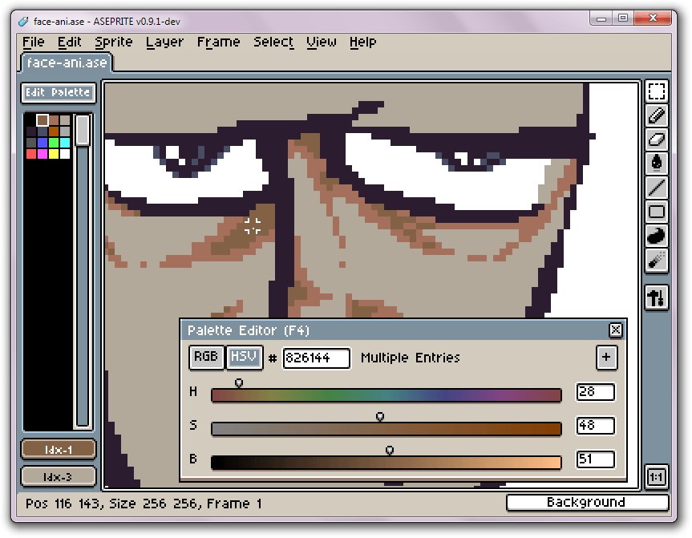The width and height of the screenshot is (692, 538).
Task: Open the Sprite menu
Action: click(113, 42)
